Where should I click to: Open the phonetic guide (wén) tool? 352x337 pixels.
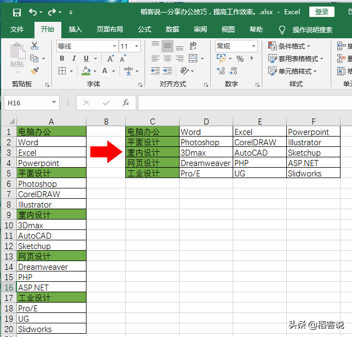pos(128,71)
